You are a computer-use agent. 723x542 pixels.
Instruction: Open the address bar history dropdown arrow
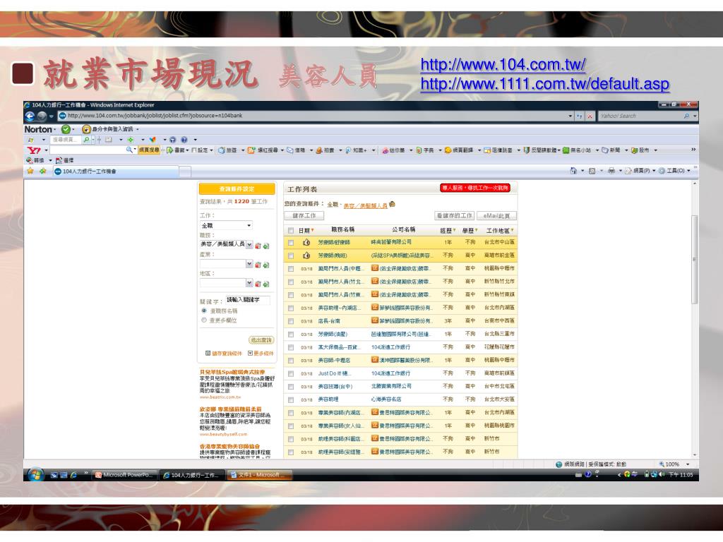pos(570,116)
